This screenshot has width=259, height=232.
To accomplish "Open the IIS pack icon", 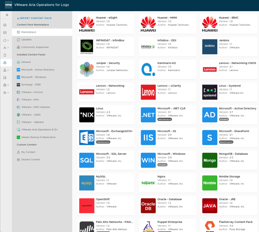I will click(x=148, y=137).
